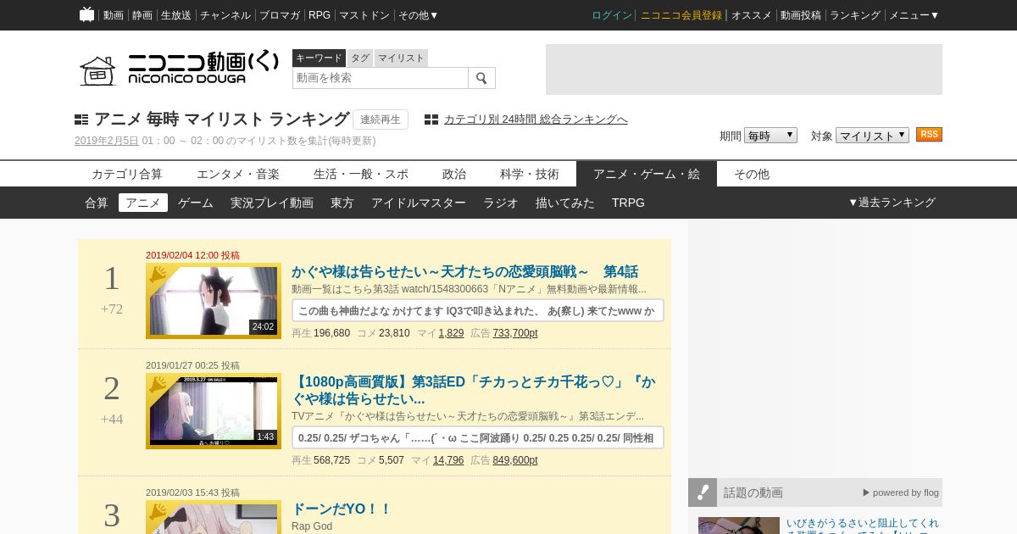Select 描いてみた subcategory
The image size is (1017, 534).
(x=565, y=203)
